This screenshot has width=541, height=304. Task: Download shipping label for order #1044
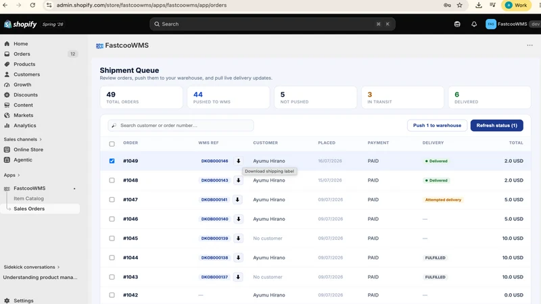[x=239, y=257]
